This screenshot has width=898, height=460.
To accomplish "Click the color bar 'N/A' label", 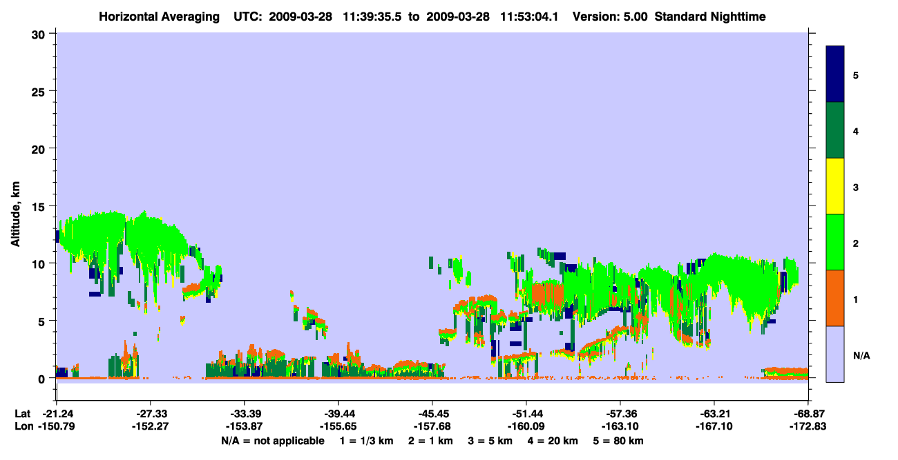I will pos(861,355).
